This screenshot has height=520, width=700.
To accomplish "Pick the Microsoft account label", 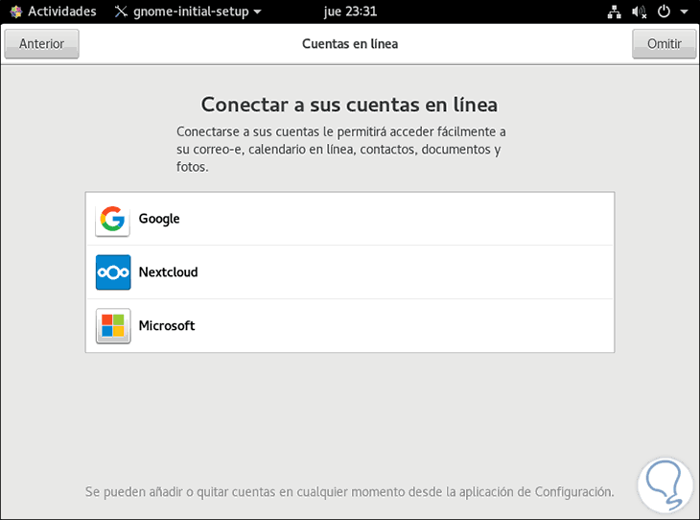I will tap(167, 326).
